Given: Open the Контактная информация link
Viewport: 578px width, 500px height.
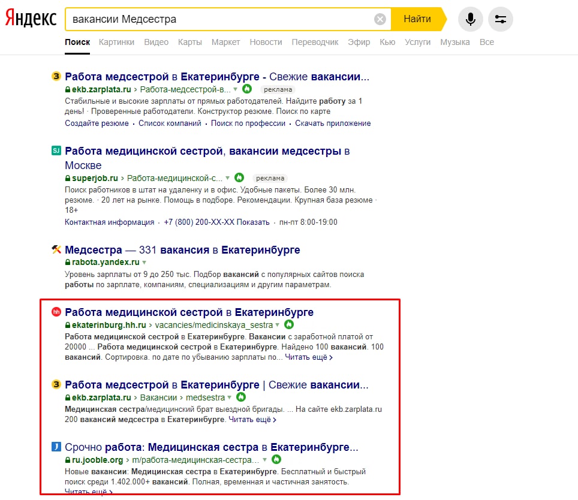Looking at the screenshot, I should 110,222.
